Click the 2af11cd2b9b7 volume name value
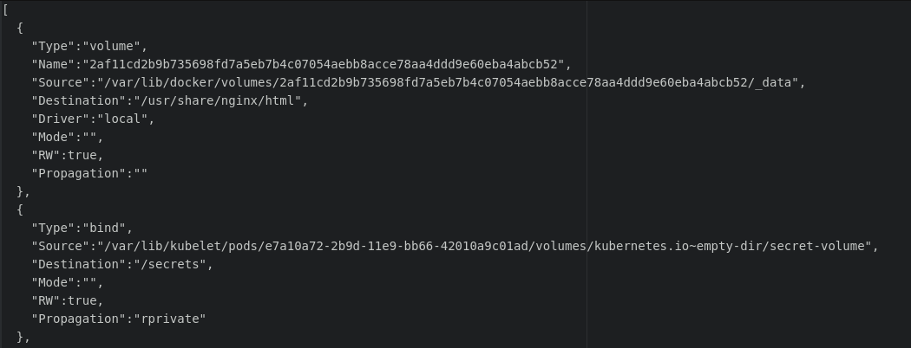The height and width of the screenshot is (348, 911). click(x=323, y=64)
